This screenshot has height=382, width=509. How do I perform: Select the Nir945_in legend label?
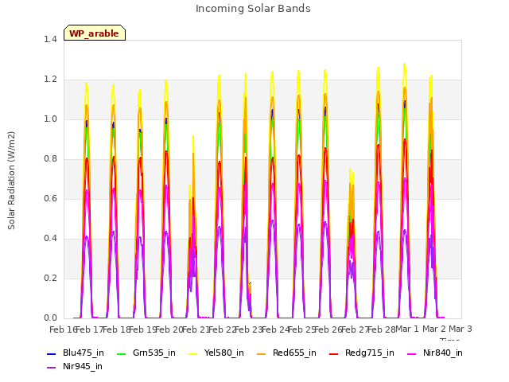tap(83, 367)
